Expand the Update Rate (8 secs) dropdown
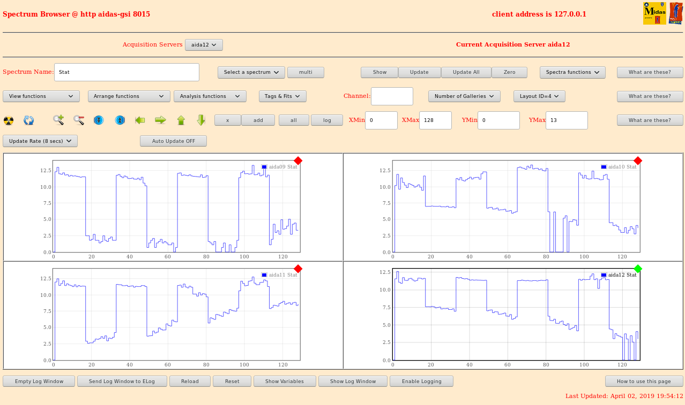Viewport: 685px width, 405px height. [40, 141]
